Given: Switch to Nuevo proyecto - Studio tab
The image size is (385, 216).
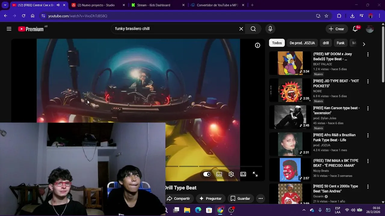Looking at the screenshot, I should pos(96,5).
